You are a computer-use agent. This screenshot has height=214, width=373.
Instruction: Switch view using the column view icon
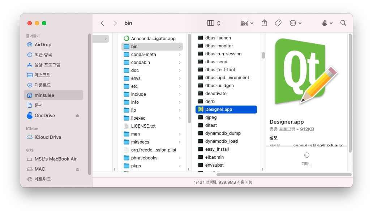210,23
